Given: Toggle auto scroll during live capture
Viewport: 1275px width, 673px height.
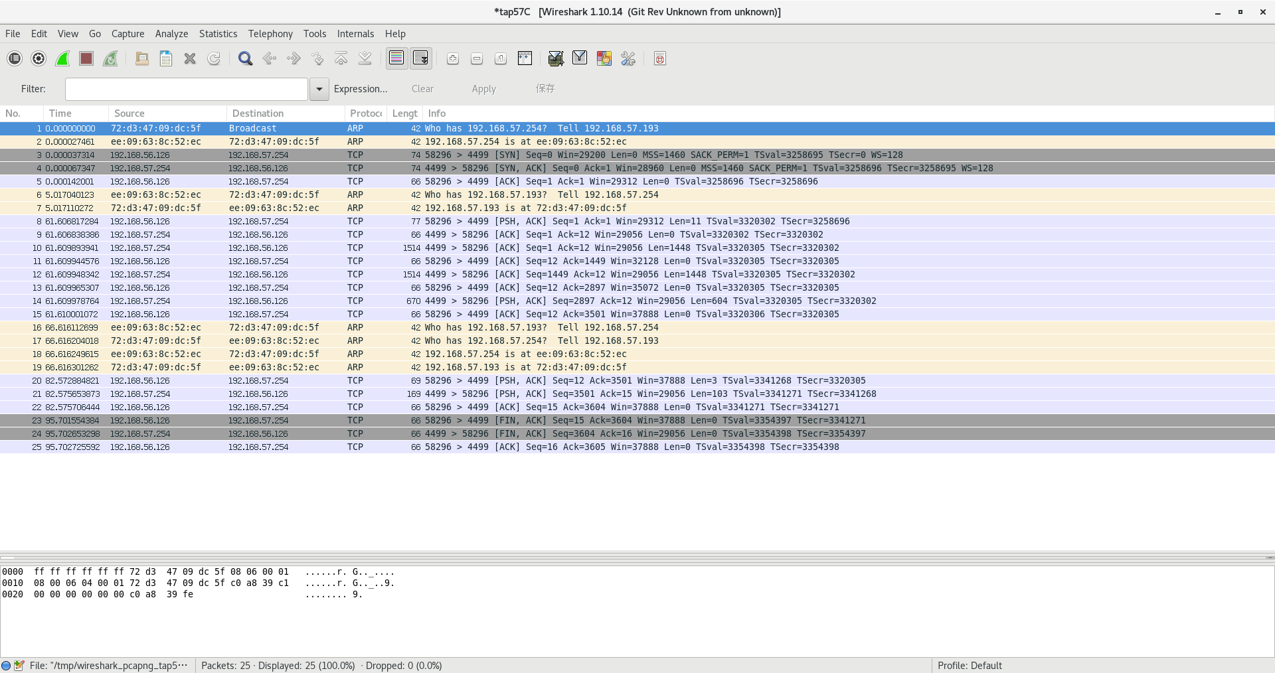Looking at the screenshot, I should (x=421, y=58).
